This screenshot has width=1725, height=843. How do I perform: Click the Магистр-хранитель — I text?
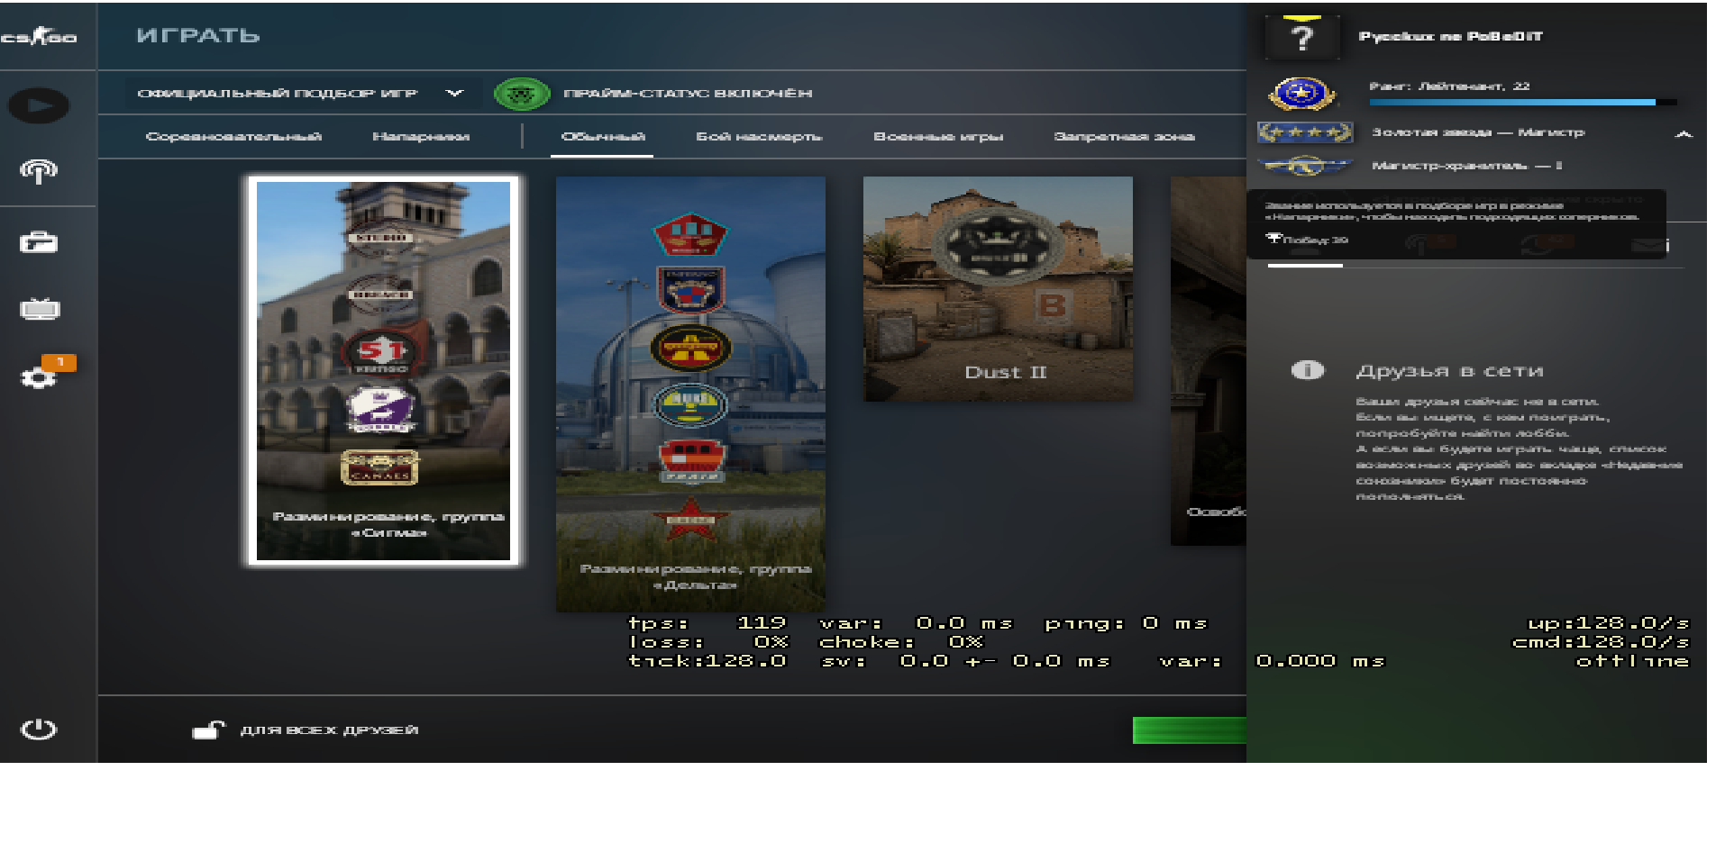click(1466, 166)
